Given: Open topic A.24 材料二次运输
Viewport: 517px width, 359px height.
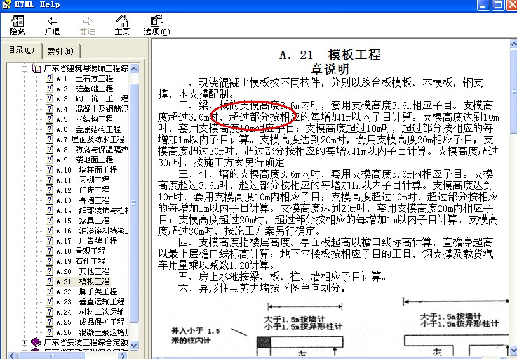Looking at the screenshot, I should pos(90,312).
